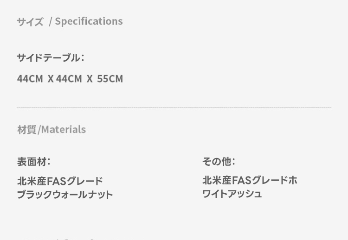This screenshot has width=348, height=240.
Task: Click the ブラックウォールナット text line
Action: [x=65, y=194]
